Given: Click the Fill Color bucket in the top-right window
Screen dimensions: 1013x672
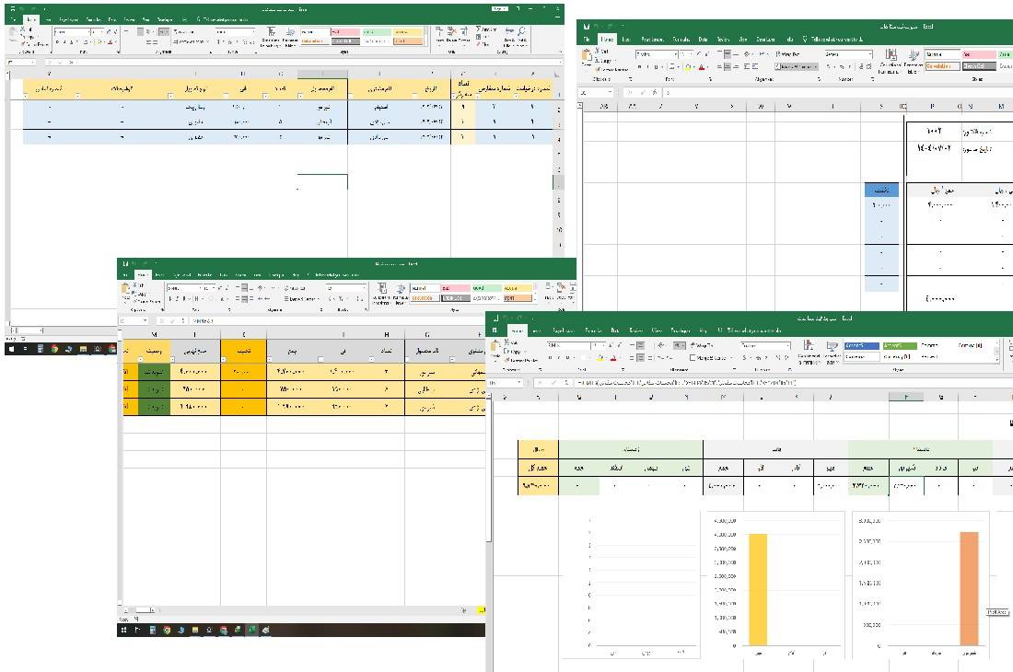Looking at the screenshot, I should pos(687,67).
